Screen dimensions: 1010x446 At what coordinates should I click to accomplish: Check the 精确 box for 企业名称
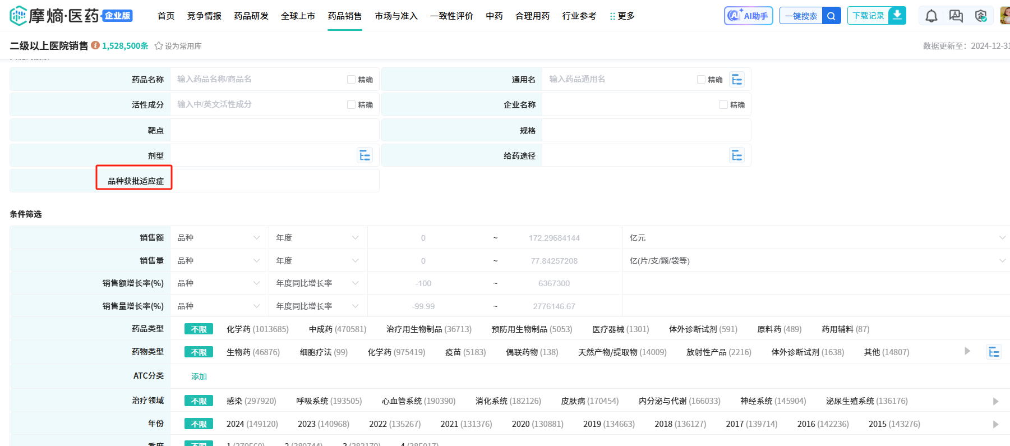click(x=723, y=105)
